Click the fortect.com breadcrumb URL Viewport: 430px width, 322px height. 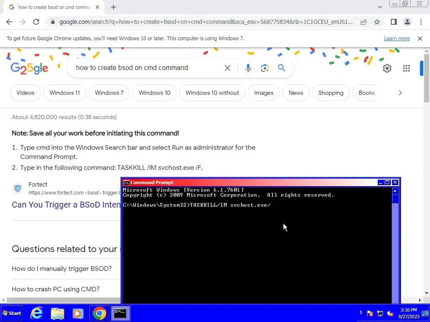pos(75,193)
